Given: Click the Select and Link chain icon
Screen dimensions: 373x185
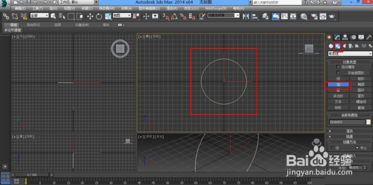Looking at the screenshot, I should coord(6,16).
